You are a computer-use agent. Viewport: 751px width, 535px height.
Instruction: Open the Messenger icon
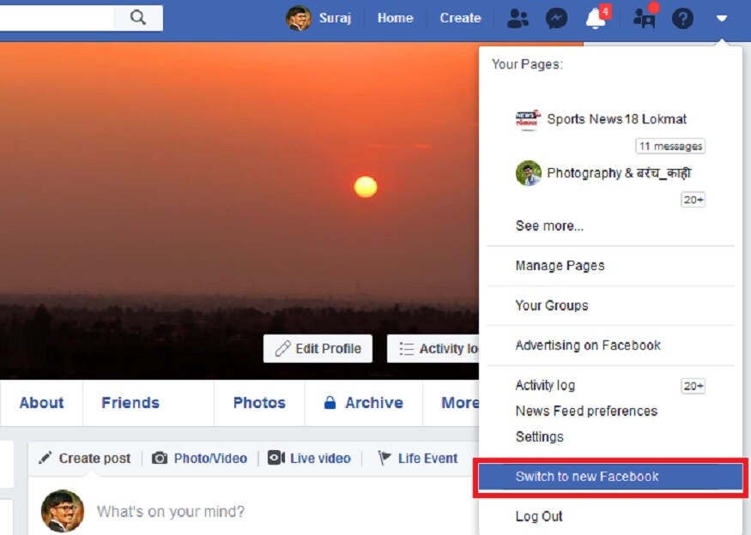(x=556, y=18)
